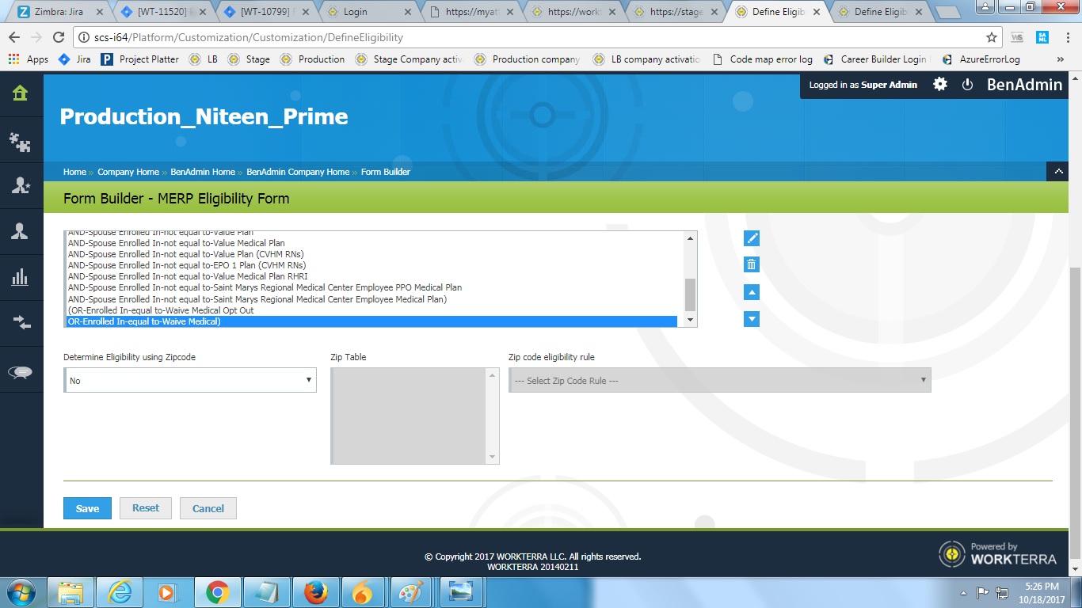Click the trash delete rule icon

752,264
